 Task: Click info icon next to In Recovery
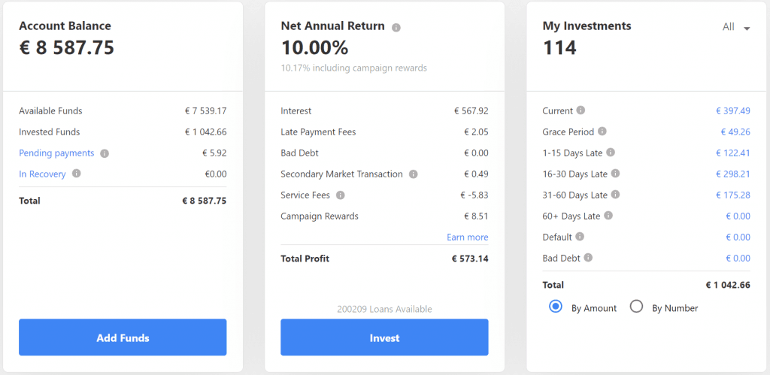(76, 174)
